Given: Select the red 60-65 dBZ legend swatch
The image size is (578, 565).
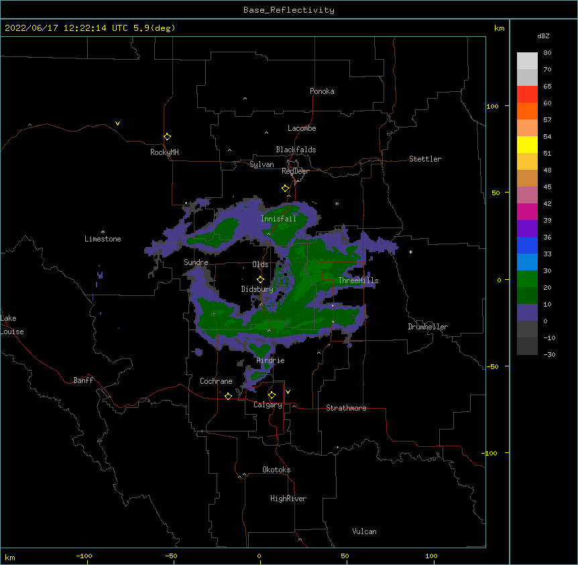Looking at the screenshot, I should click(x=527, y=95).
